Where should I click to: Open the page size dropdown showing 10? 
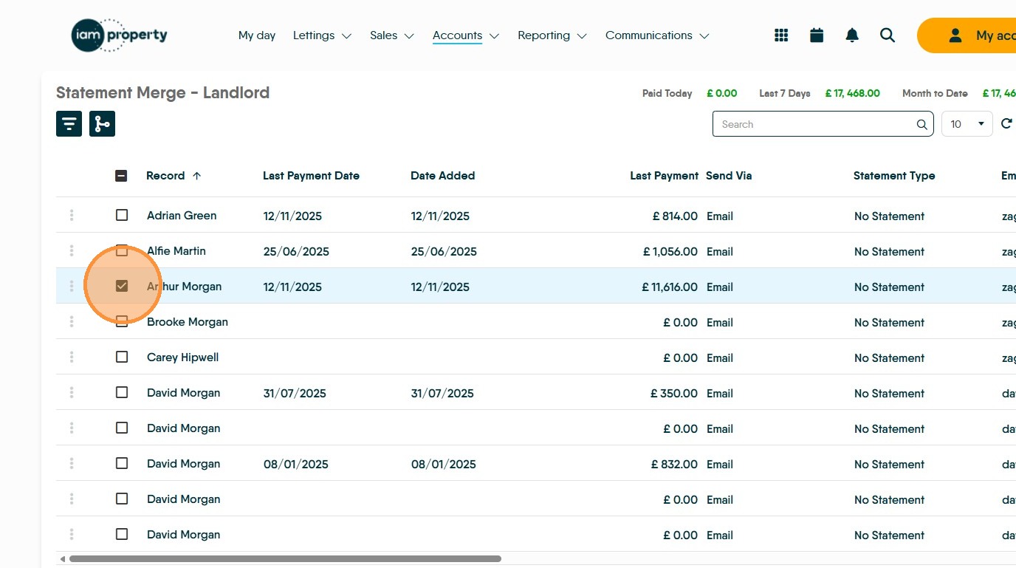click(x=967, y=124)
